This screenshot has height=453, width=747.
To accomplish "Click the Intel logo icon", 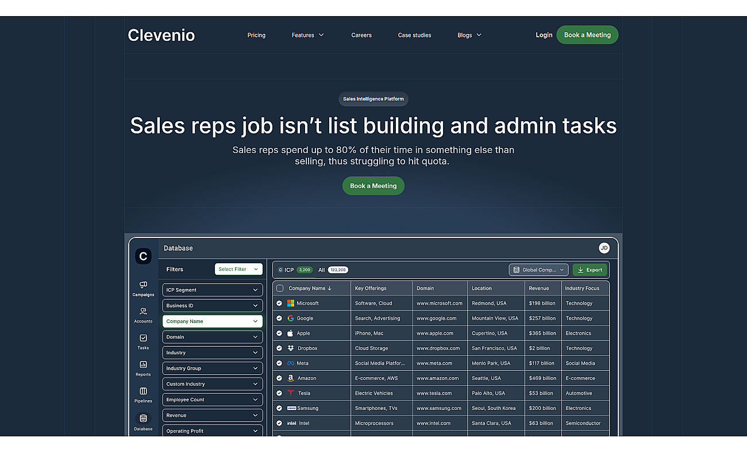I will (x=291, y=423).
